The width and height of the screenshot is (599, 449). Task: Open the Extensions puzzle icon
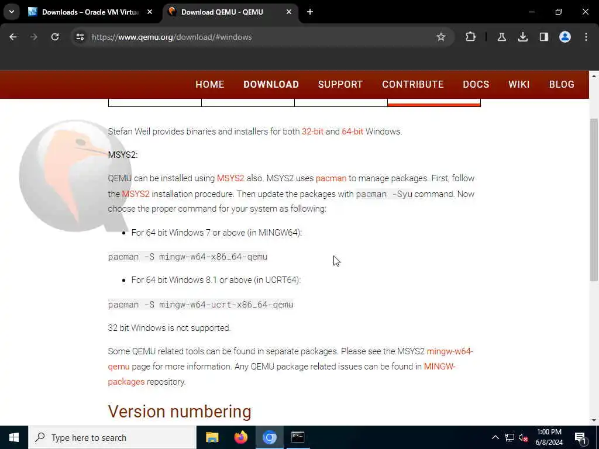[x=471, y=37]
